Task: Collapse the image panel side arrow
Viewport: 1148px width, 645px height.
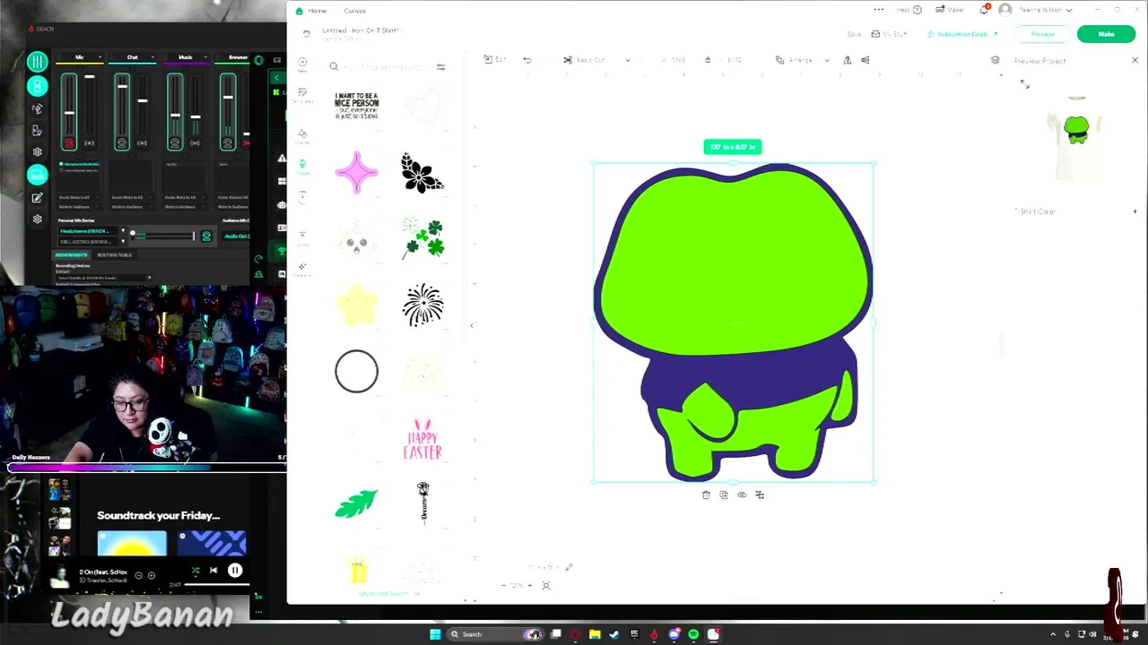Action: tap(472, 325)
